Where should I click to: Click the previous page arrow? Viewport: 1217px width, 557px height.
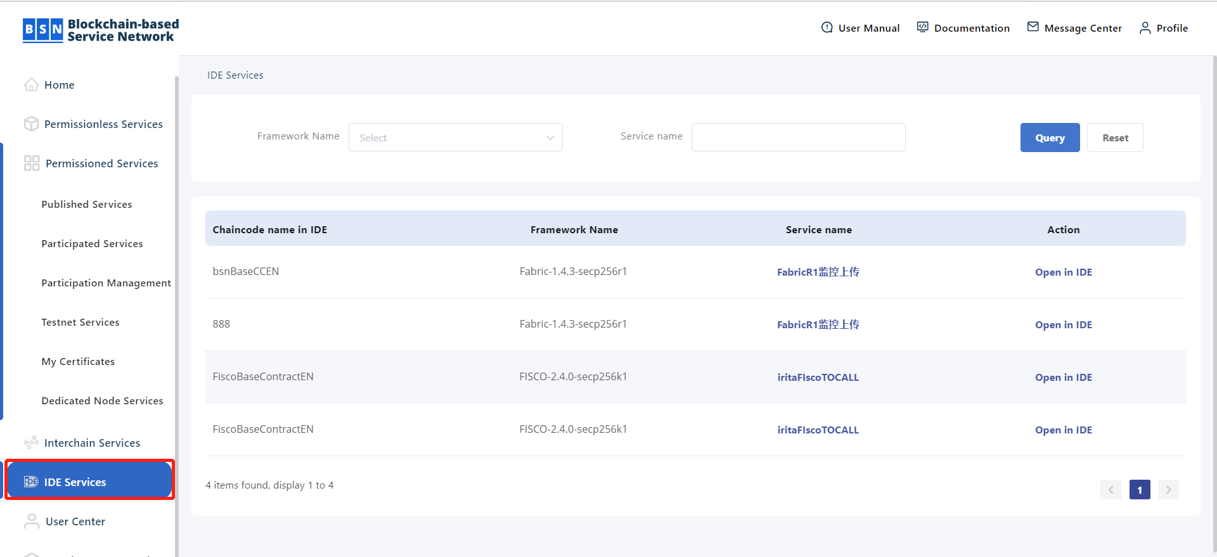tap(1111, 489)
